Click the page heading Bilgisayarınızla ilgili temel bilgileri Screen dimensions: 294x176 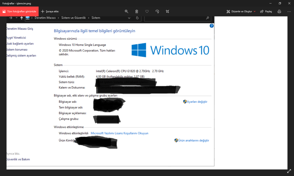(x=94, y=31)
